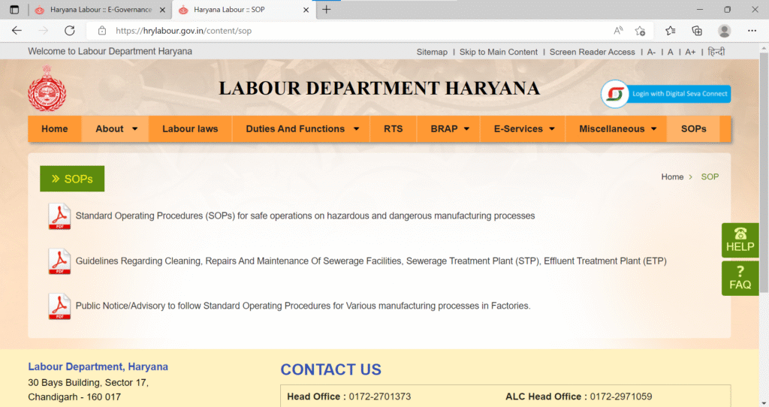The height and width of the screenshot is (407, 769).
Task: Click the Haryana government emblem logo
Action: click(47, 89)
